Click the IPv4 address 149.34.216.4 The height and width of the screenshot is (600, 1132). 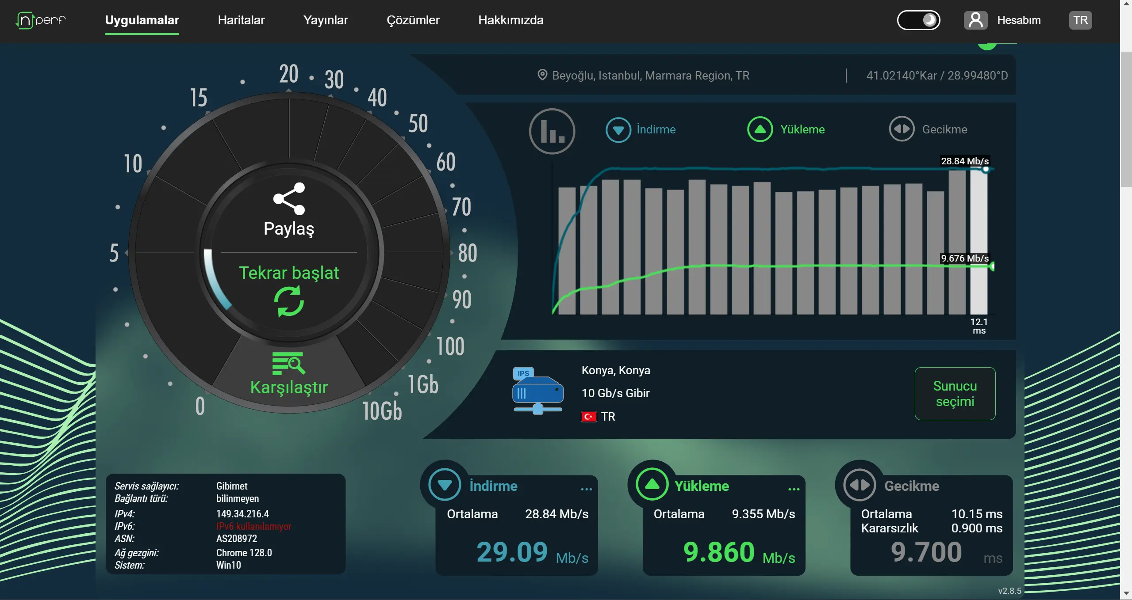click(x=242, y=514)
